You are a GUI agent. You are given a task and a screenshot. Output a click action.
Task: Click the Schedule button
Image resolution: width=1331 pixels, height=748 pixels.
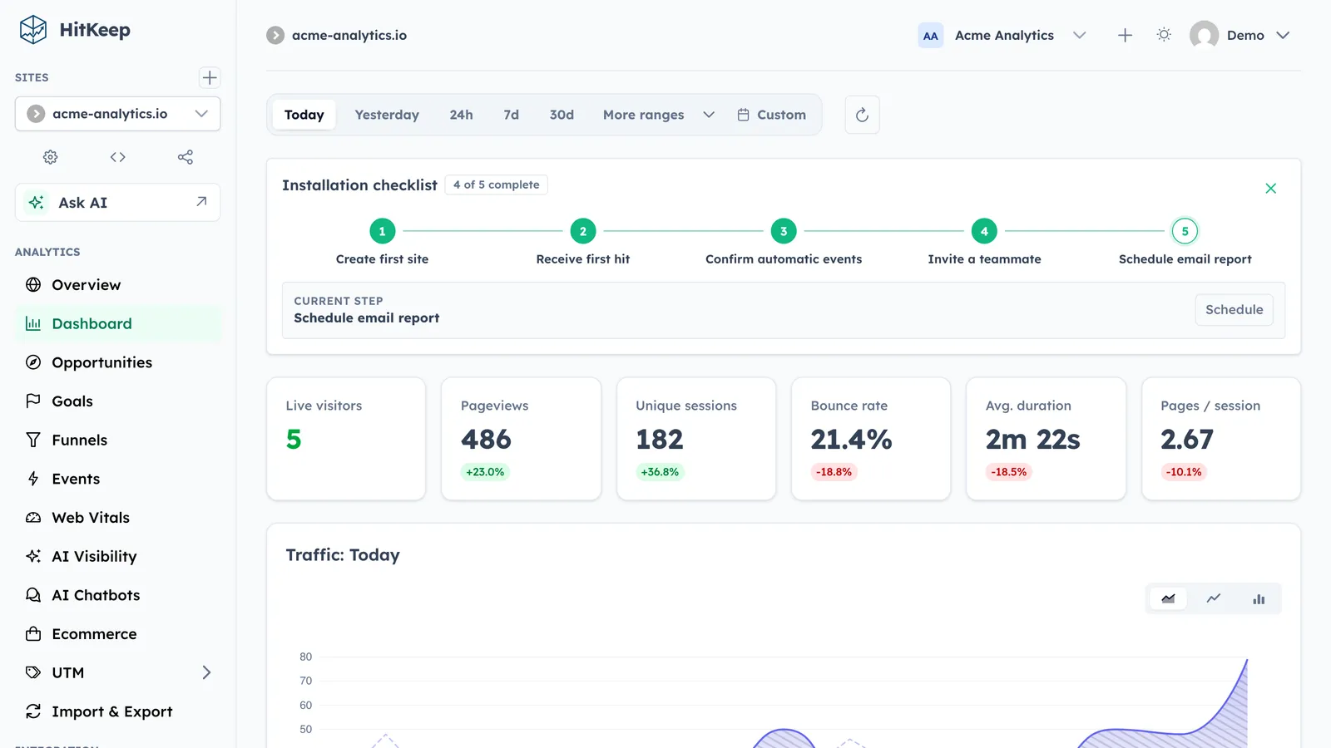[x=1234, y=310]
